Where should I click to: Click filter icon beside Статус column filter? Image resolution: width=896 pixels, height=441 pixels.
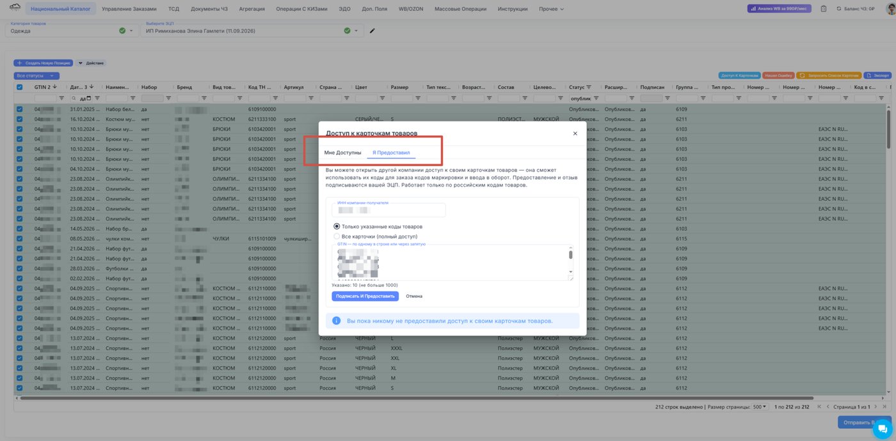tap(598, 98)
